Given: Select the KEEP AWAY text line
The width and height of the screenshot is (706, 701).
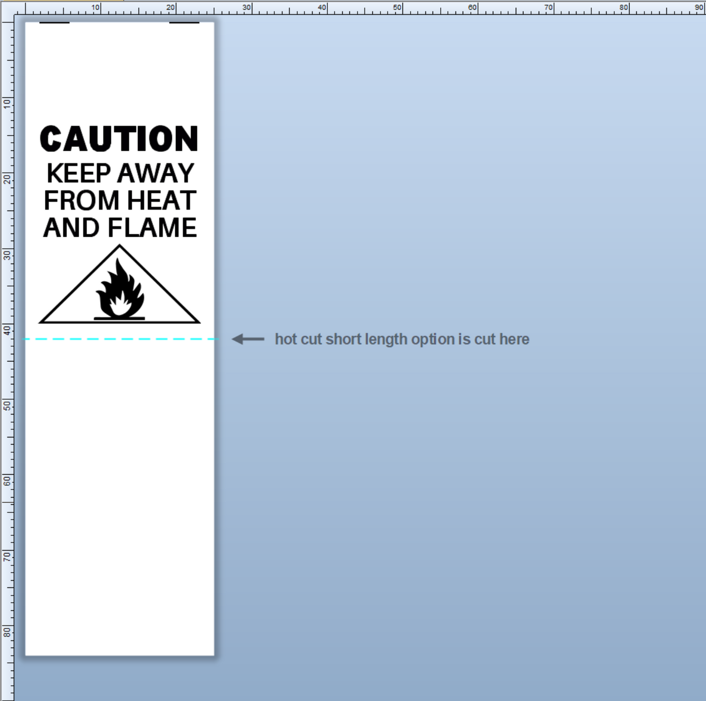Looking at the screenshot, I should (x=120, y=173).
